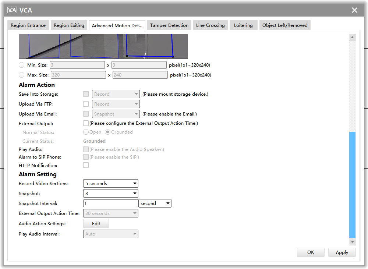The height and width of the screenshot is (269, 368).
Task: Click the VCA logo icon in title bar
Action: point(12,10)
